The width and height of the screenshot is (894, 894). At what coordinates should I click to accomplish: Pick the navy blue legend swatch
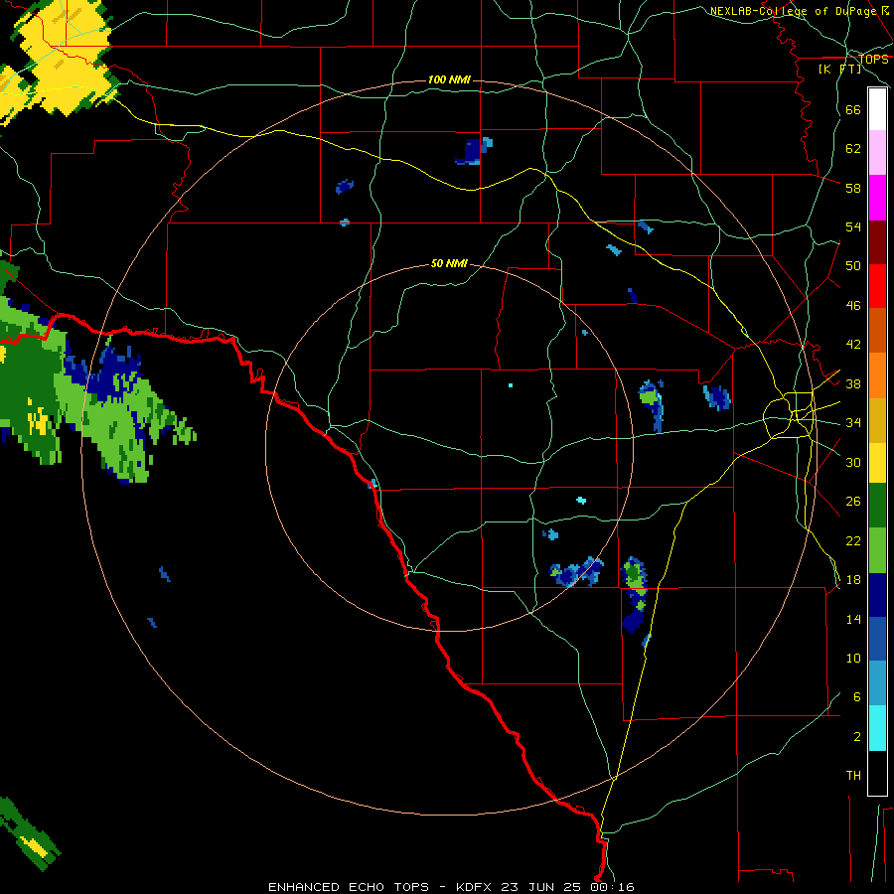pyautogui.click(x=877, y=595)
